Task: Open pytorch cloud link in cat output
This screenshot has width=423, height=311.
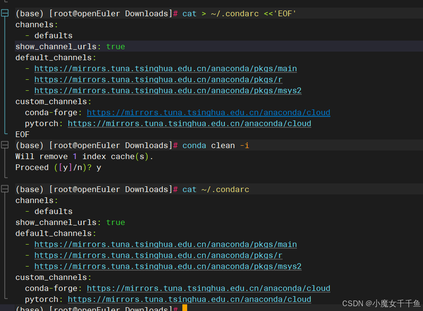Action: click(190, 300)
